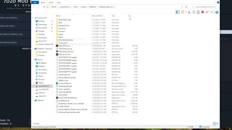Go up one folder level arrow
Image resolution: width=232 pixels, height=130 pixels.
point(44,7)
